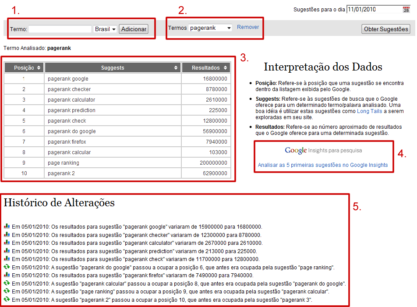Sort table by the Posição sort arrows
The height and width of the screenshot is (307, 417).
click(39, 68)
